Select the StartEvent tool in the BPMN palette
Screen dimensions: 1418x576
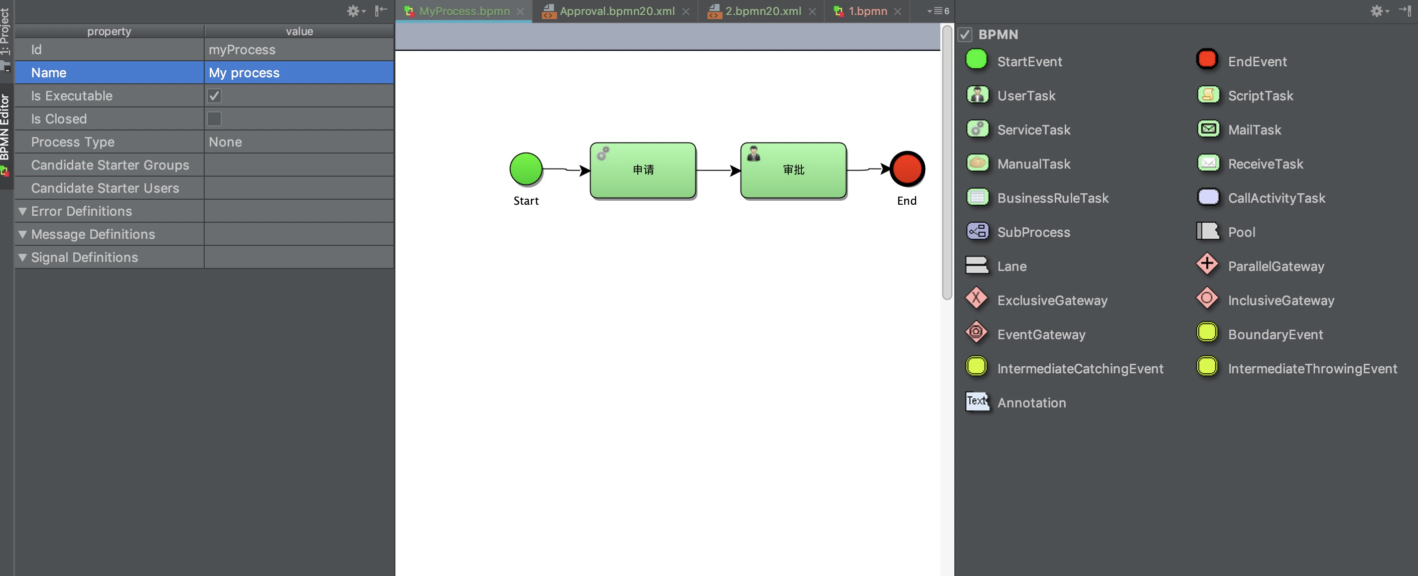click(x=977, y=61)
